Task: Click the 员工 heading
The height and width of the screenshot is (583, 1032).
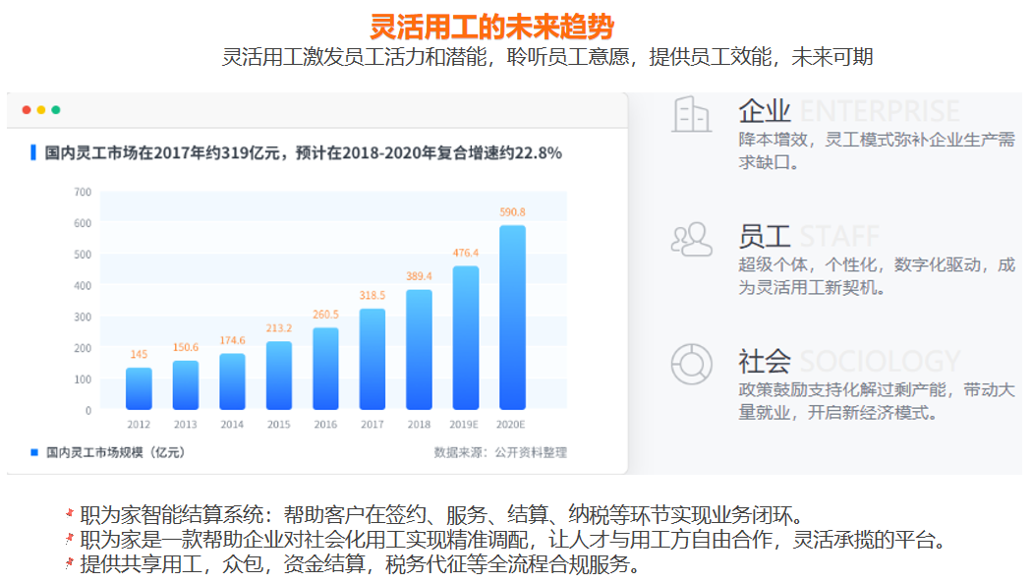Action: (x=764, y=236)
